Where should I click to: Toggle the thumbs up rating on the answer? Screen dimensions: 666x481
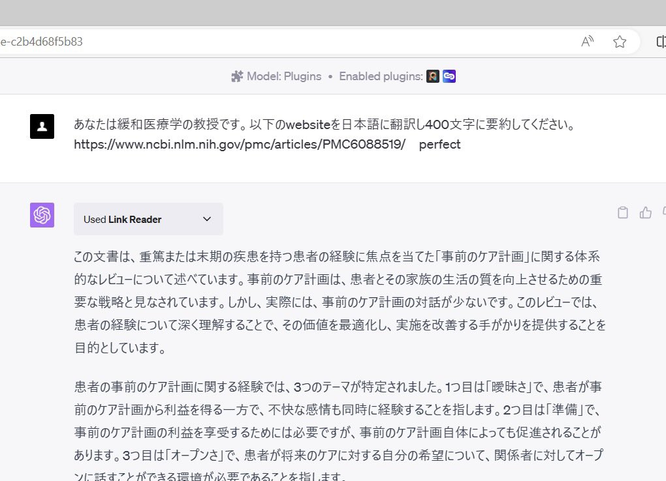tap(646, 212)
